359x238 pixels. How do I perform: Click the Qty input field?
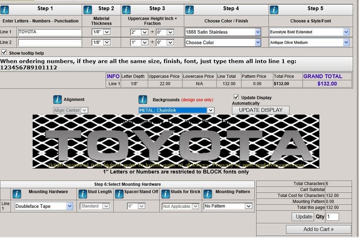[332, 217]
